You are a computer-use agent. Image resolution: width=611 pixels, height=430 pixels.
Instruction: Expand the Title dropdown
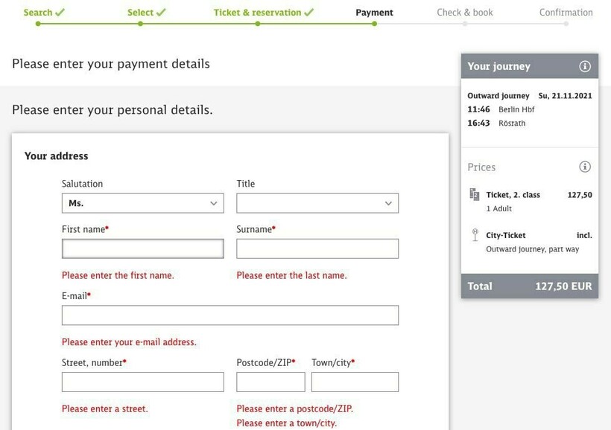click(x=317, y=203)
